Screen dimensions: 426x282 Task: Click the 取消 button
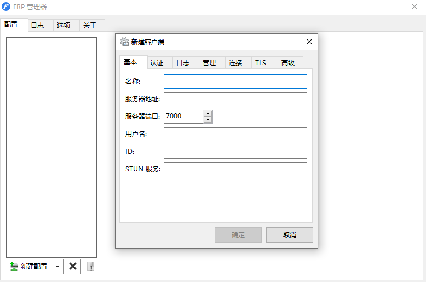(289, 235)
